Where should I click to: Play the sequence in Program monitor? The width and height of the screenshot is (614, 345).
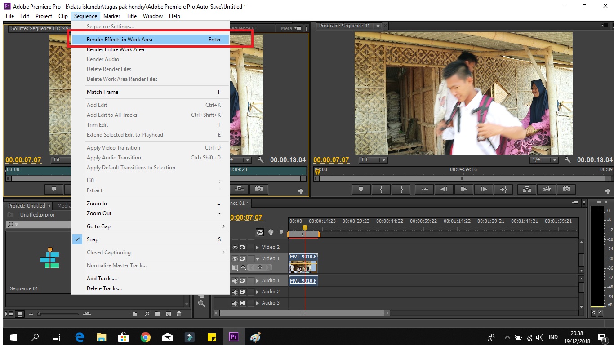[463, 190]
